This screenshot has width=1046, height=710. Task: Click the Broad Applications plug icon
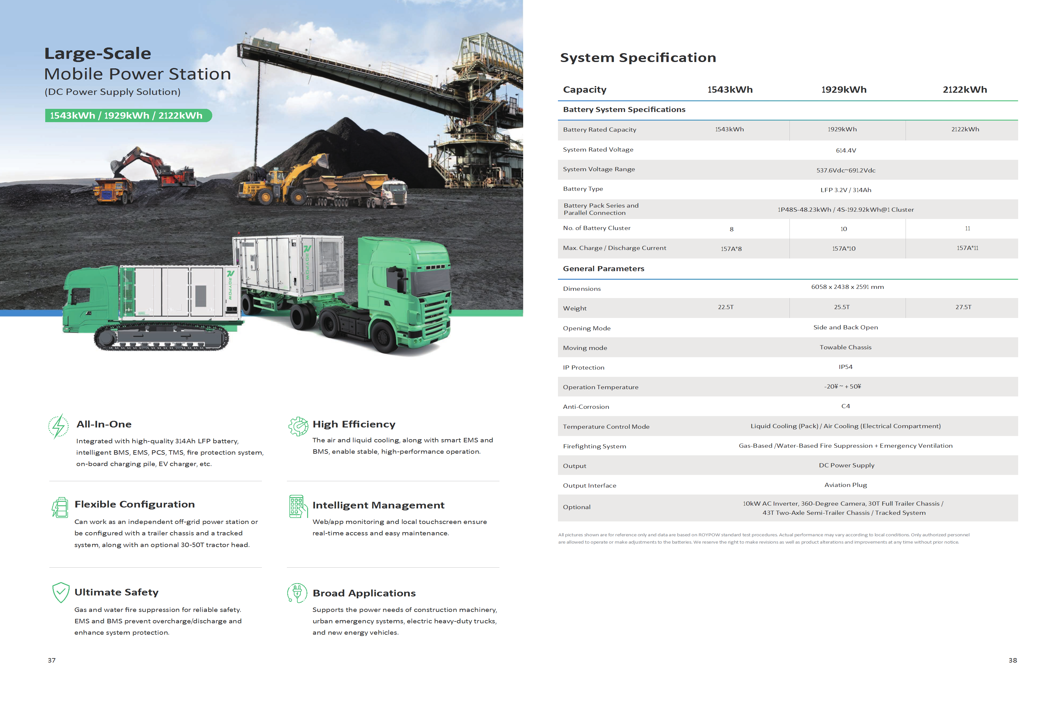pos(297,593)
